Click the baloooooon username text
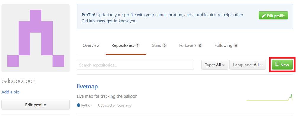 (19, 81)
